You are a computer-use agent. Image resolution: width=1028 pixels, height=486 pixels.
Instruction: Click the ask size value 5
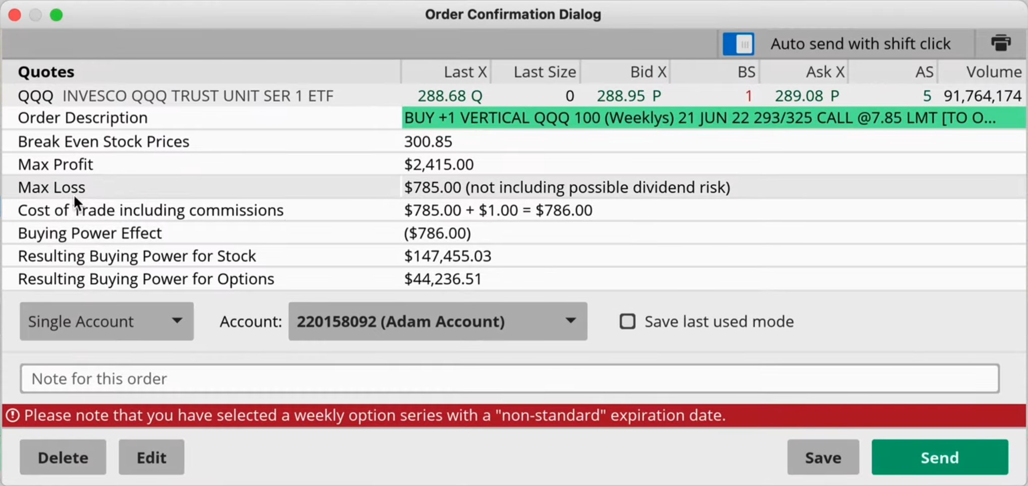click(x=927, y=96)
